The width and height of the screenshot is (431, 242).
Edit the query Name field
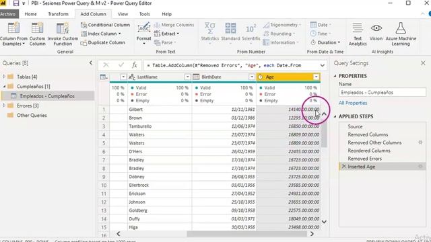[383, 93]
